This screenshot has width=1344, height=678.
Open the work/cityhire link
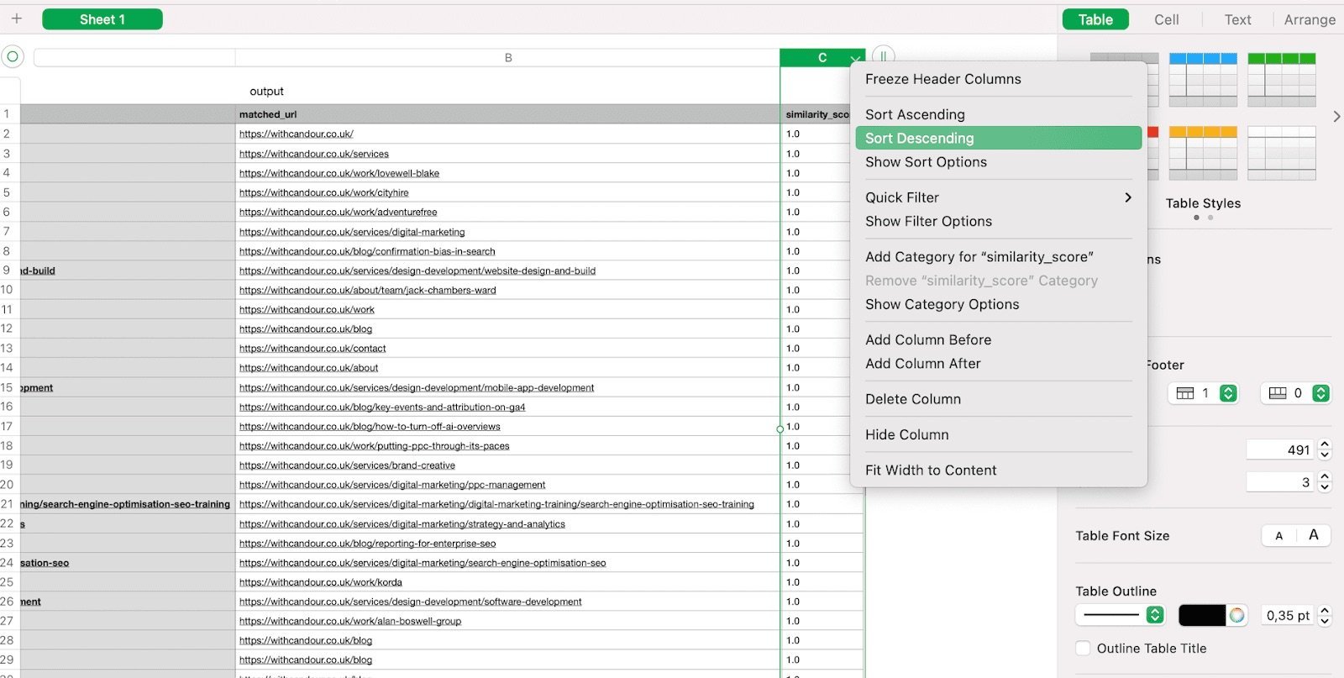[x=324, y=192]
